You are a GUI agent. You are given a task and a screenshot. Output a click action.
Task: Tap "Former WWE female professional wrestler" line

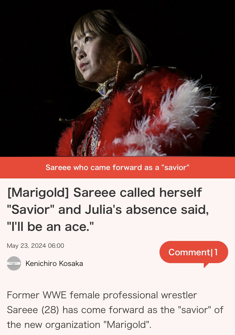102,295
